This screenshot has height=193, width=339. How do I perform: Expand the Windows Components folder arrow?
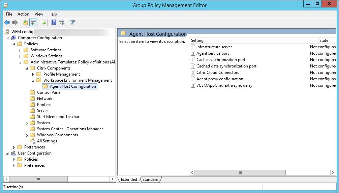pos(27,135)
